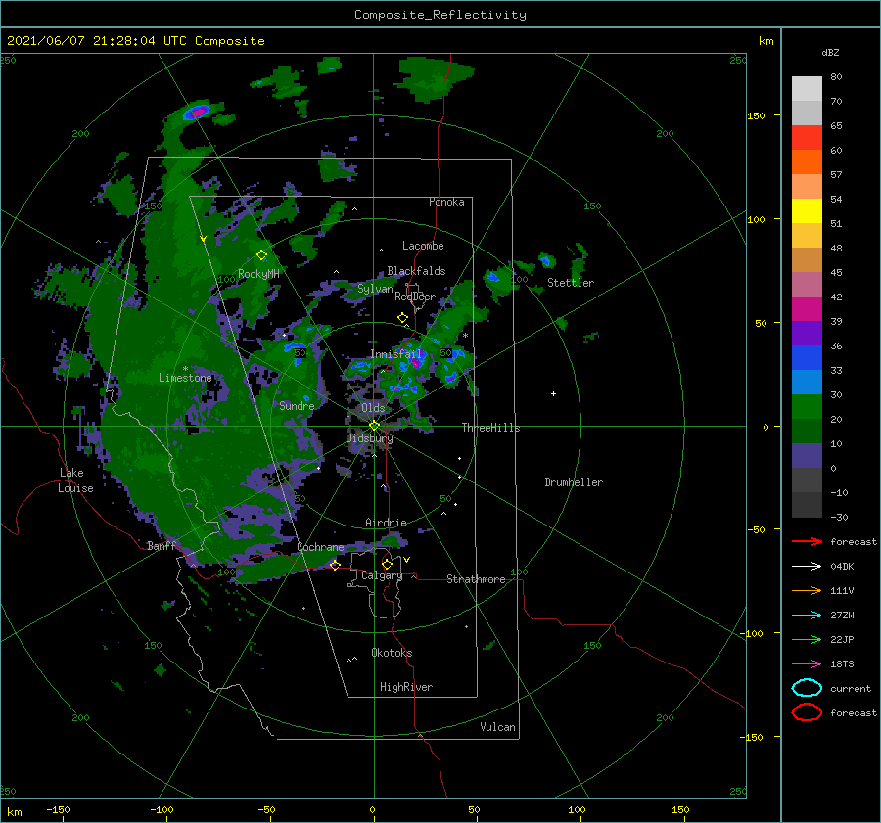This screenshot has height=823, width=881.
Task: Click the Airdrie city label
Action: point(386,523)
